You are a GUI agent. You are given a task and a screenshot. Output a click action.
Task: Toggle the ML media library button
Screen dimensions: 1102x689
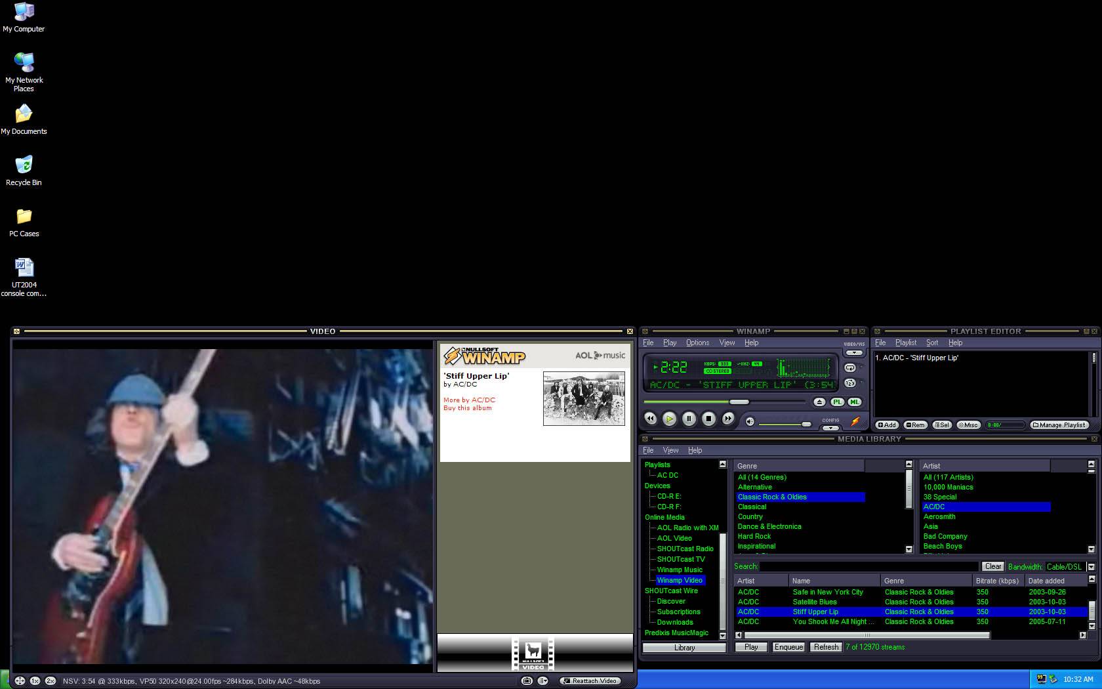tap(854, 402)
